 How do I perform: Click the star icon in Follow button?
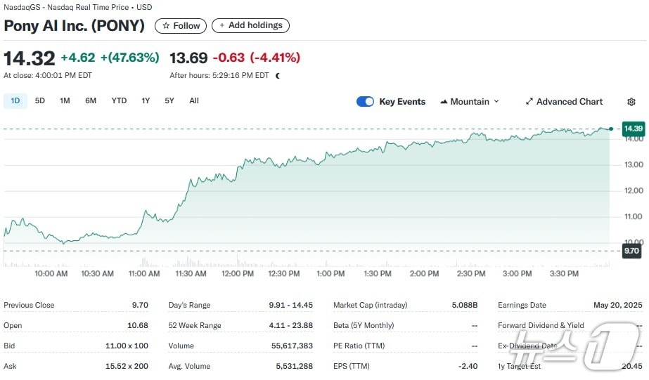tap(166, 25)
